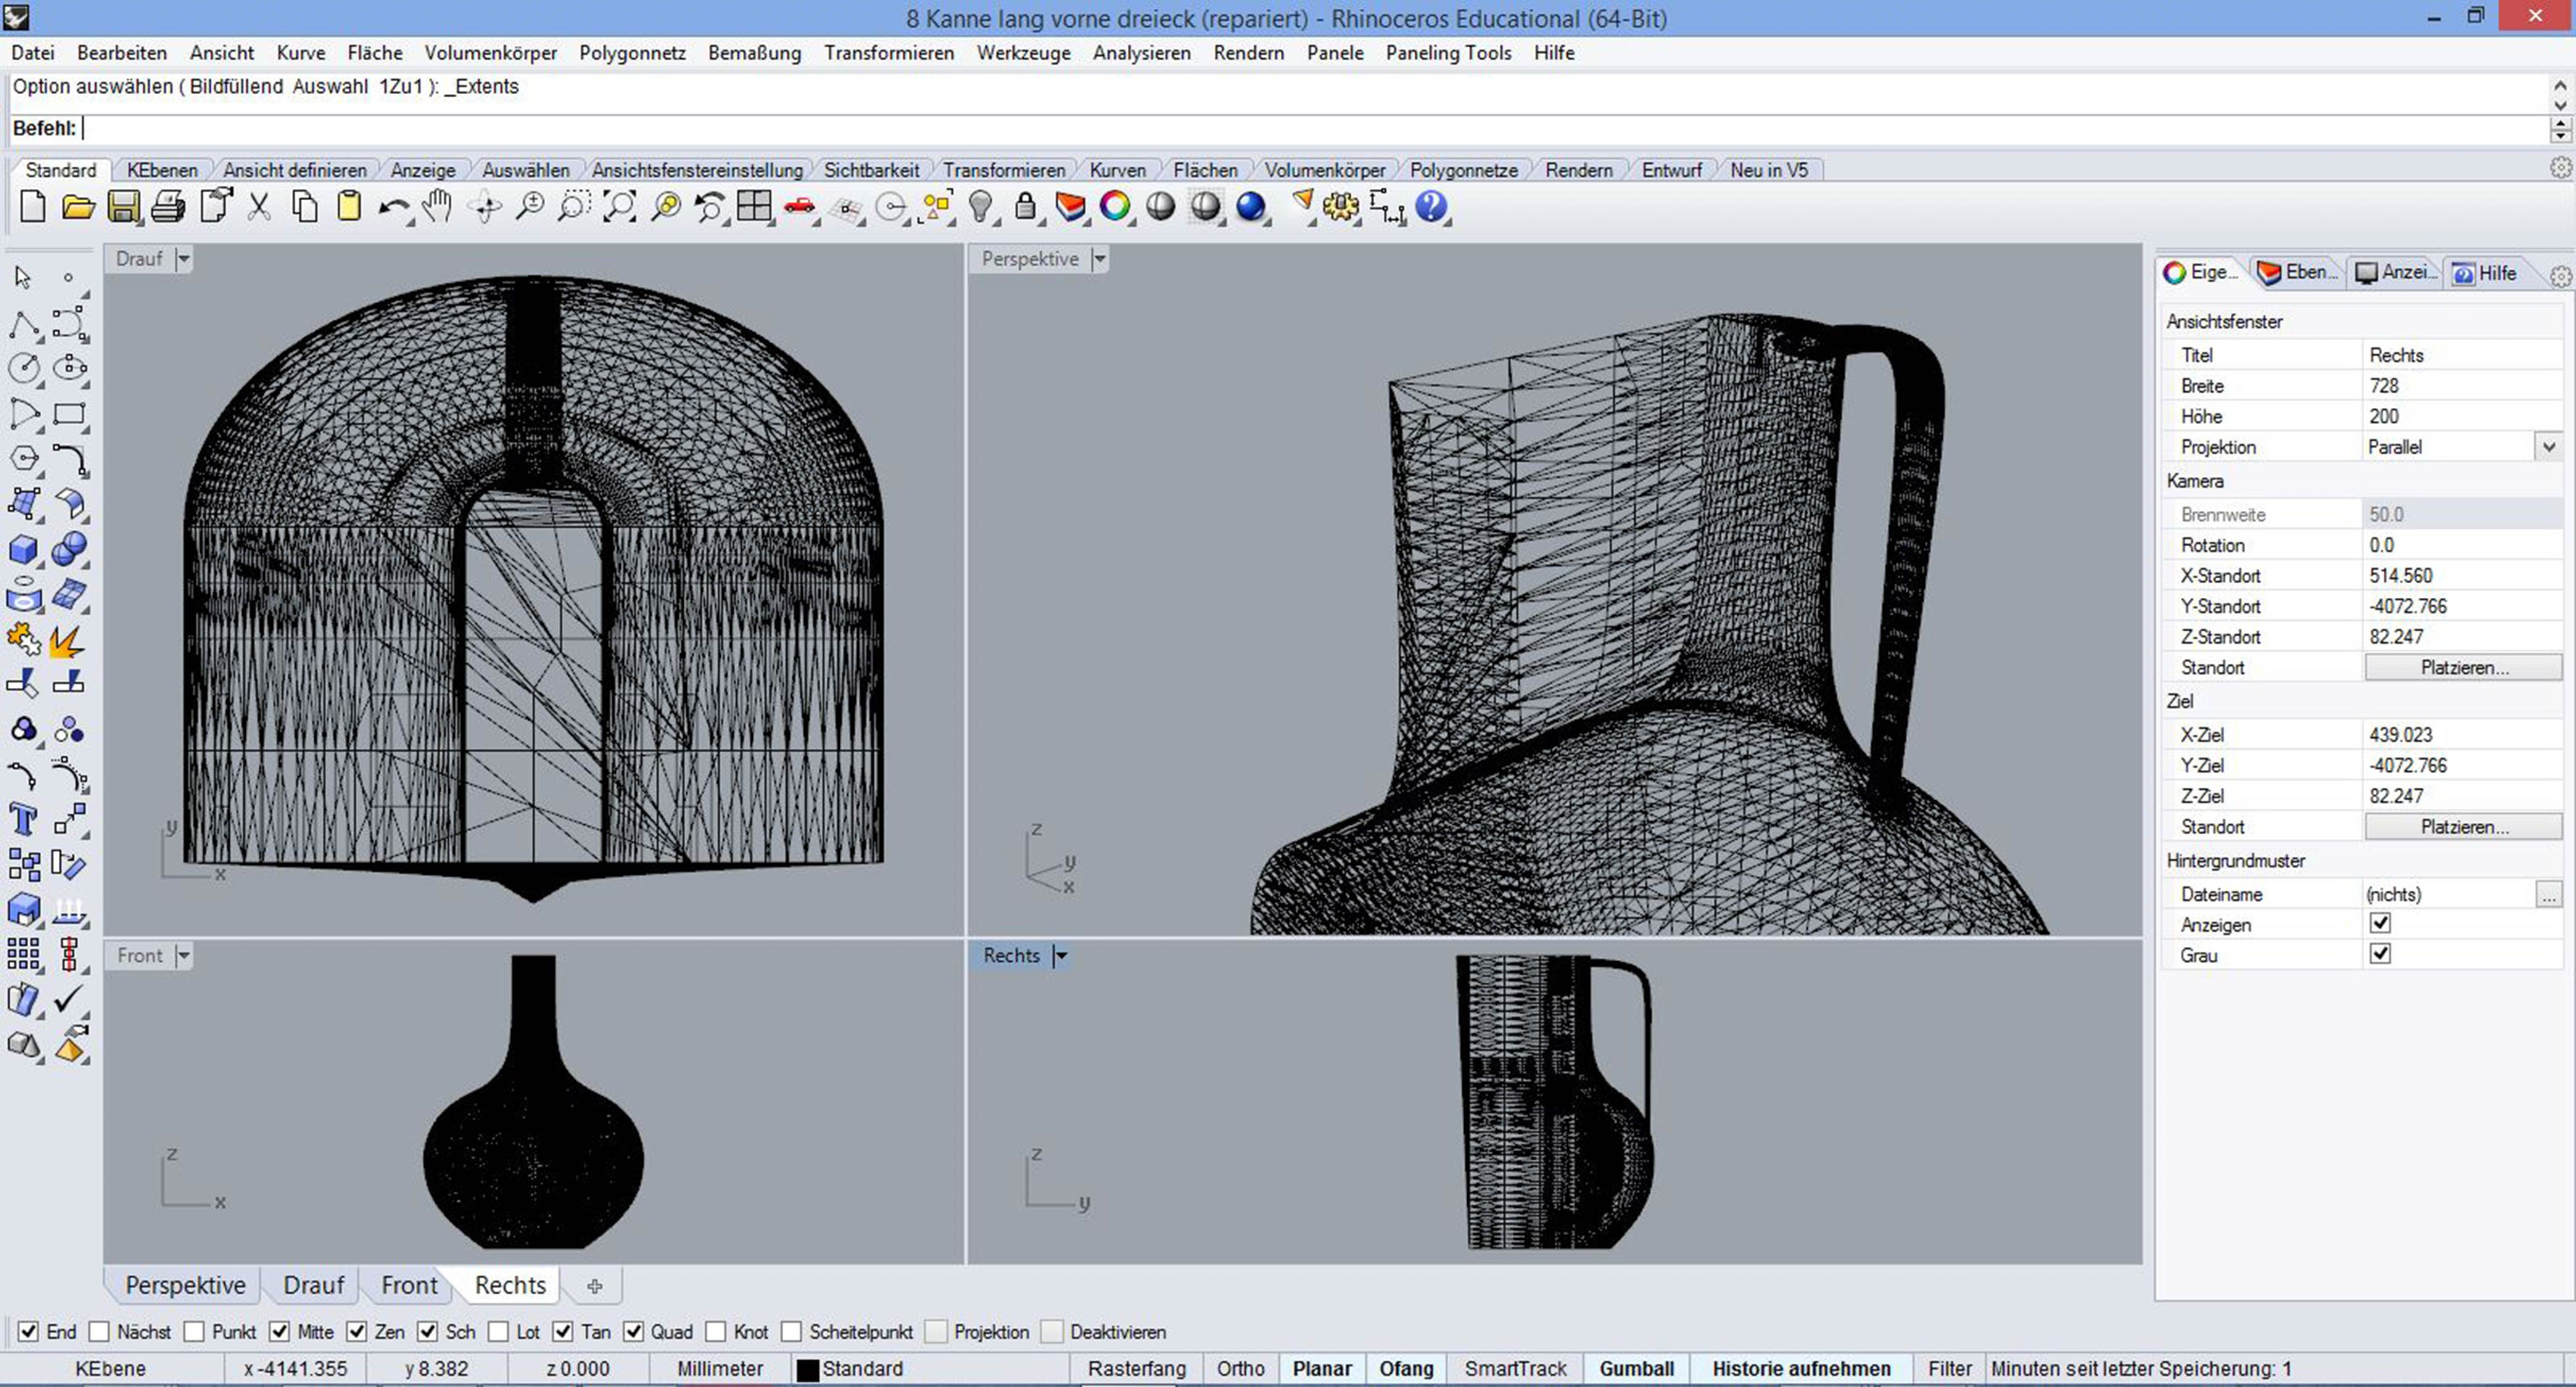Open the Projektion Parallel dropdown
The height and width of the screenshot is (1387, 2576).
(x=2549, y=447)
